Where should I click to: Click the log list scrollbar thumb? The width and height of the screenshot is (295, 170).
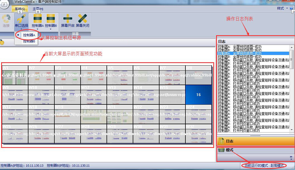click(291, 59)
